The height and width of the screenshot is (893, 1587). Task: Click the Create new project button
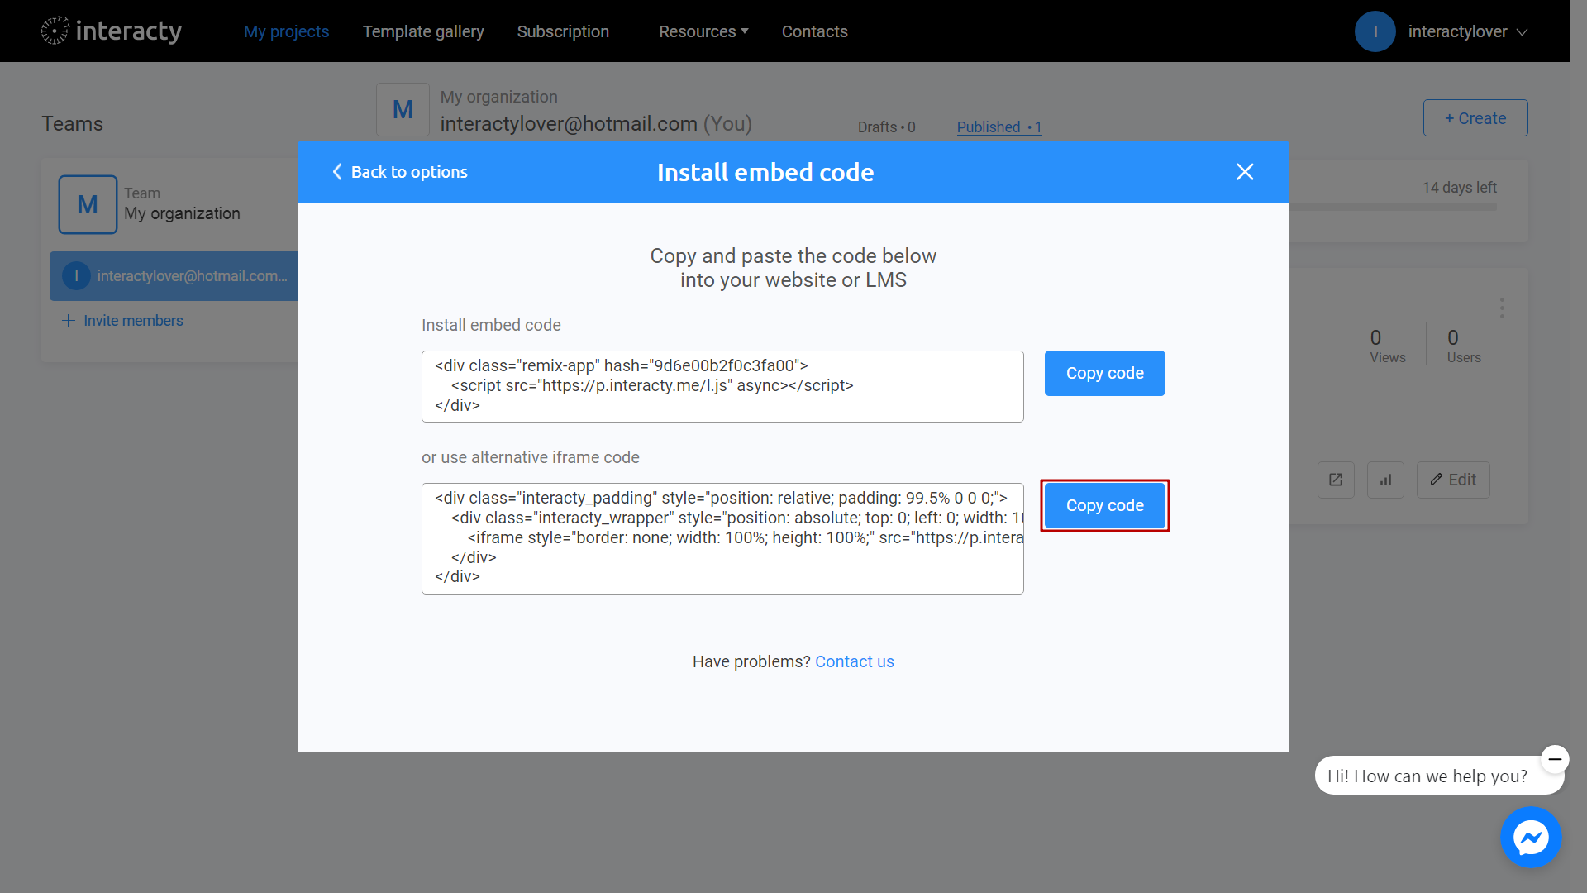tap(1475, 117)
